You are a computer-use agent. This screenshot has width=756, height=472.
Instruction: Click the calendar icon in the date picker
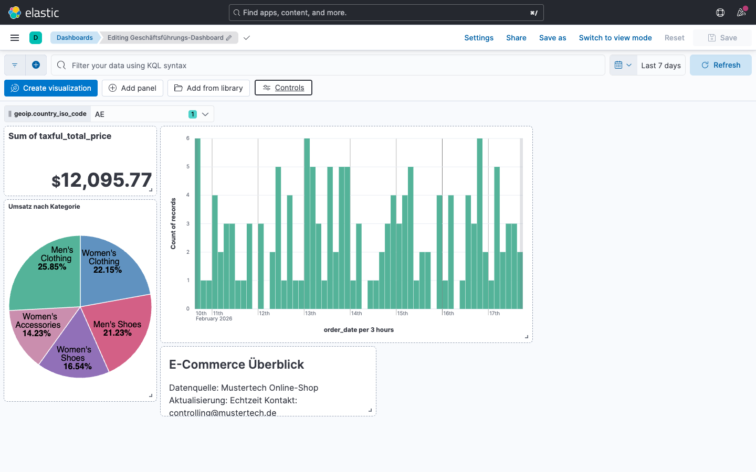[x=619, y=65]
